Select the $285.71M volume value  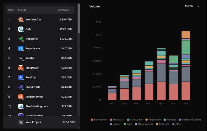(x=66, y=19)
